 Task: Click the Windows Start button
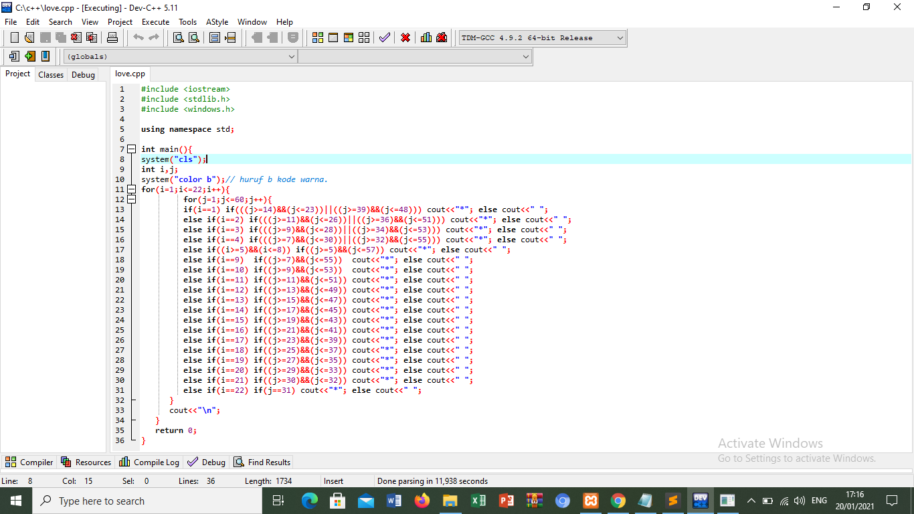(x=15, y=501)
